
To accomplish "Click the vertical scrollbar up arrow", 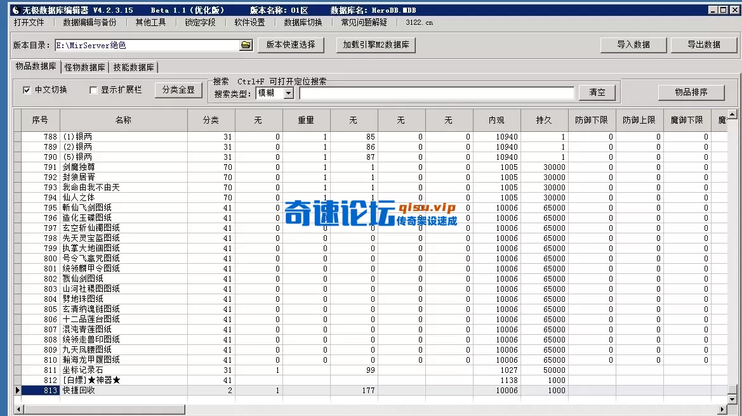I will pyautogui.click(x=732, y=114).
